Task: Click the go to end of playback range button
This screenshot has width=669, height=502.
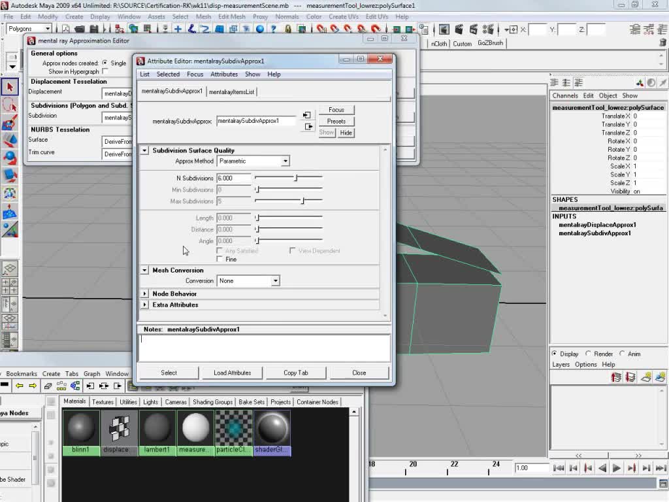Action: point(661,468)
